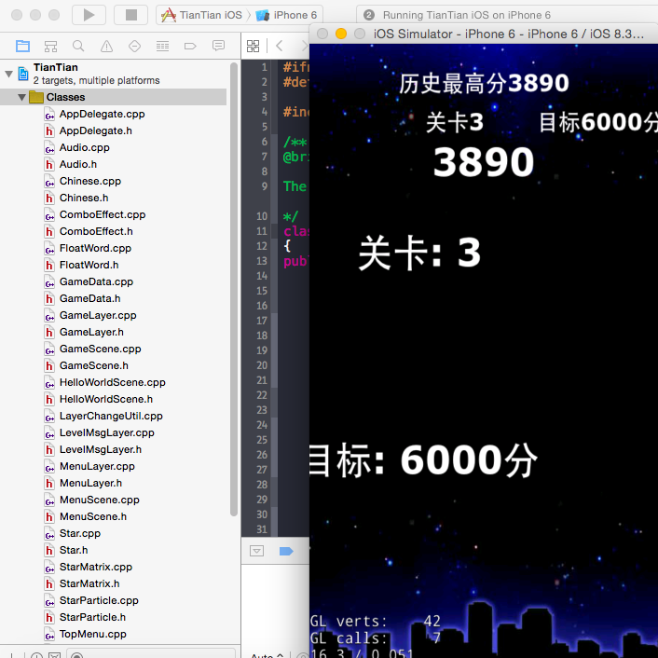Open ComboEffect.cpp

point(103,215)
